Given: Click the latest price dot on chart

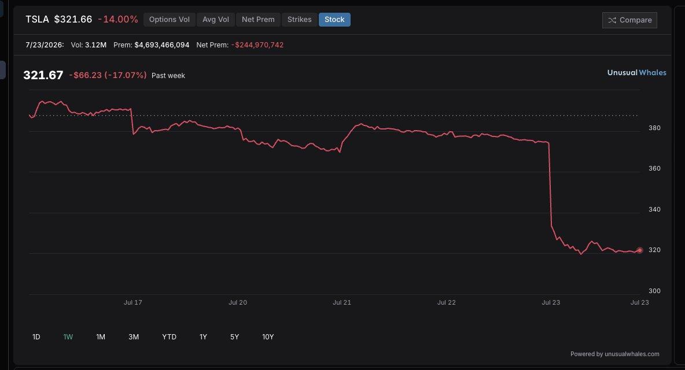Looking at the screenshot, I should [x=639, y=250].
